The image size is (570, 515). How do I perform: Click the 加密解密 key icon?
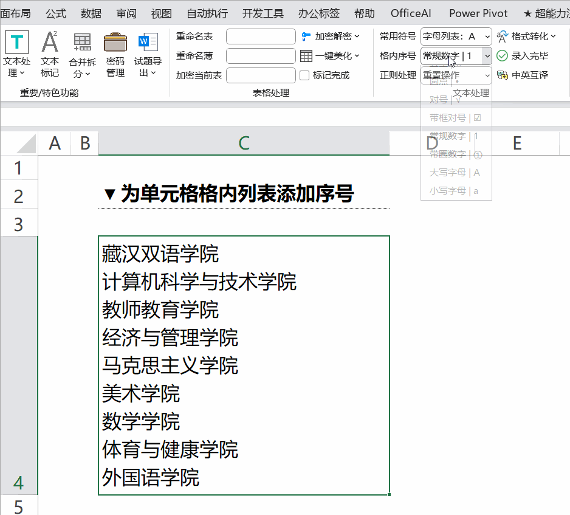[x=306, y=36]
